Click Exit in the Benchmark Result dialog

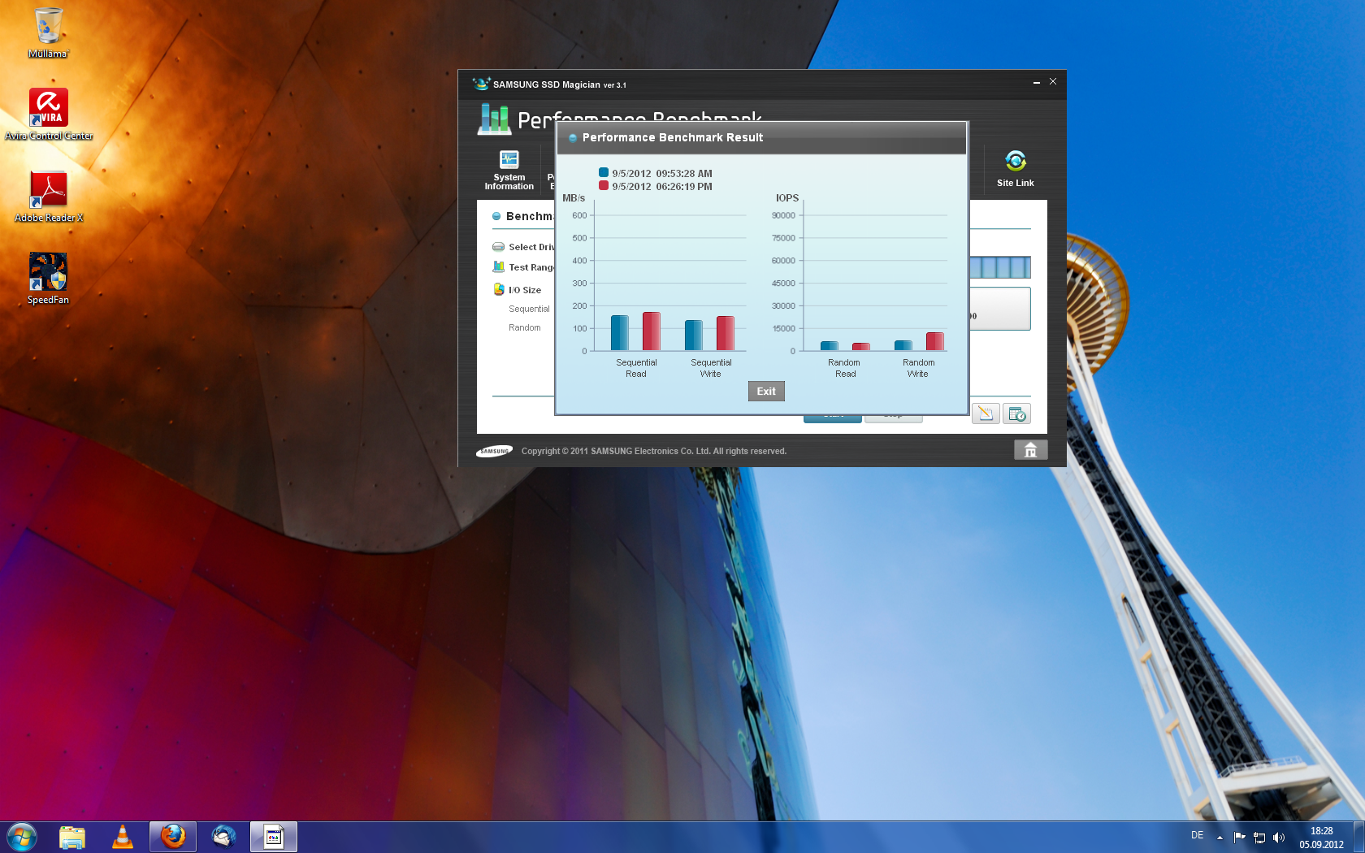pos(766,392)
